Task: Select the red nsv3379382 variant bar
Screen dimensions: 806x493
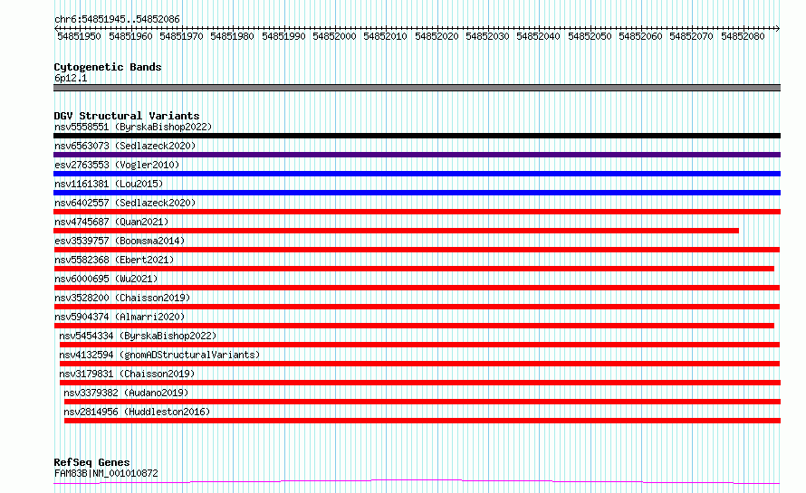Action: [x=422, y=402]
